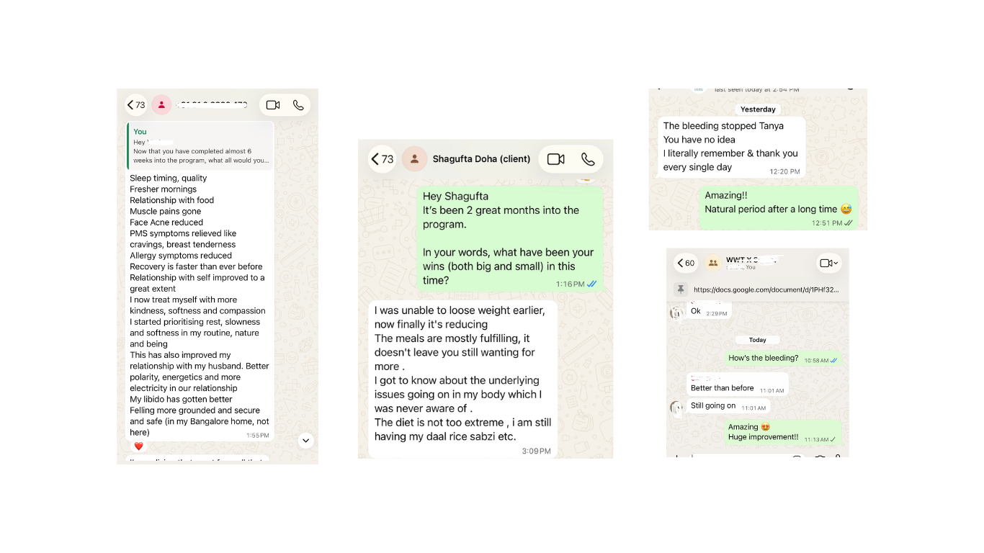Select the "How's the bleeding?" message

pos(782,358)
